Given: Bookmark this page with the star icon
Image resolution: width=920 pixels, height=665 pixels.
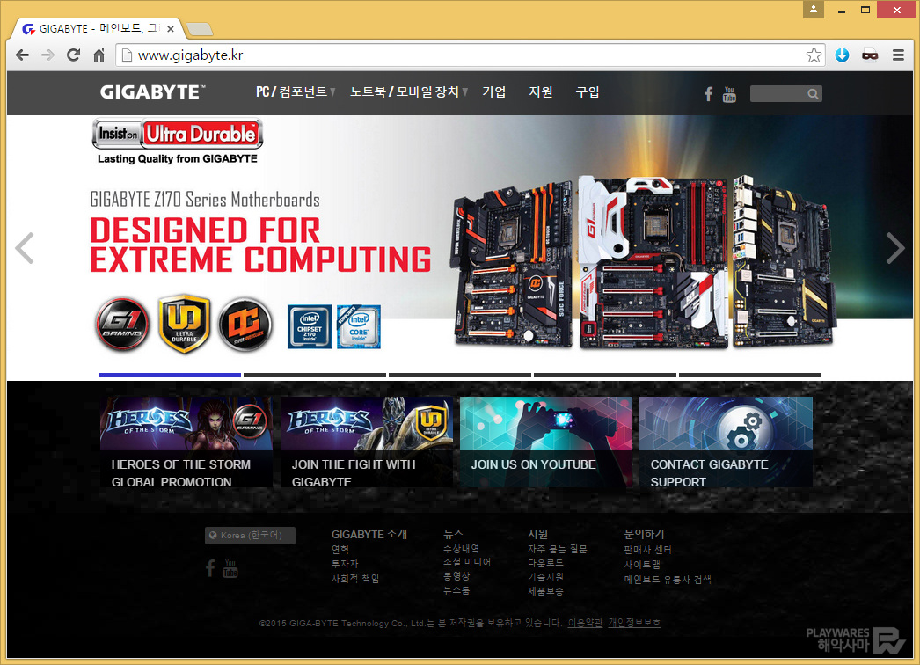Looking at the screenshot, I should tap(814, 55).
